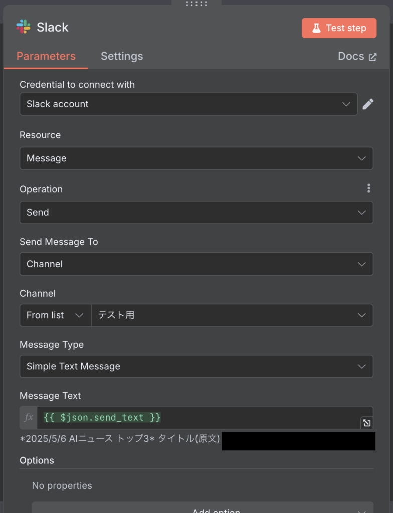This screenshot has width=393, height=513.
Task: Click the expand expression editor icon
Action: (367, 423)
